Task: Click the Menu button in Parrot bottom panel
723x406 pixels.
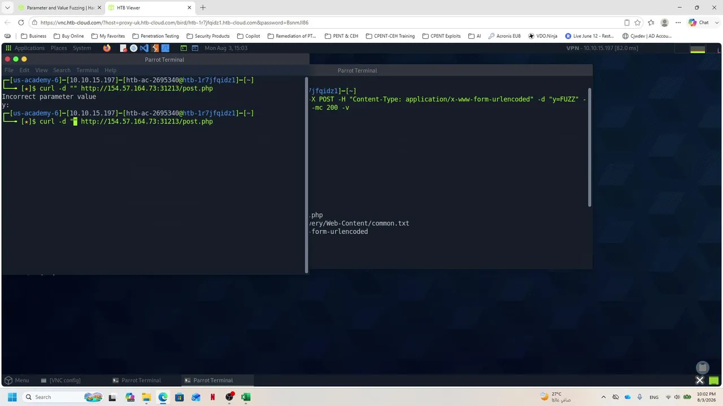Action: (17, 380)
